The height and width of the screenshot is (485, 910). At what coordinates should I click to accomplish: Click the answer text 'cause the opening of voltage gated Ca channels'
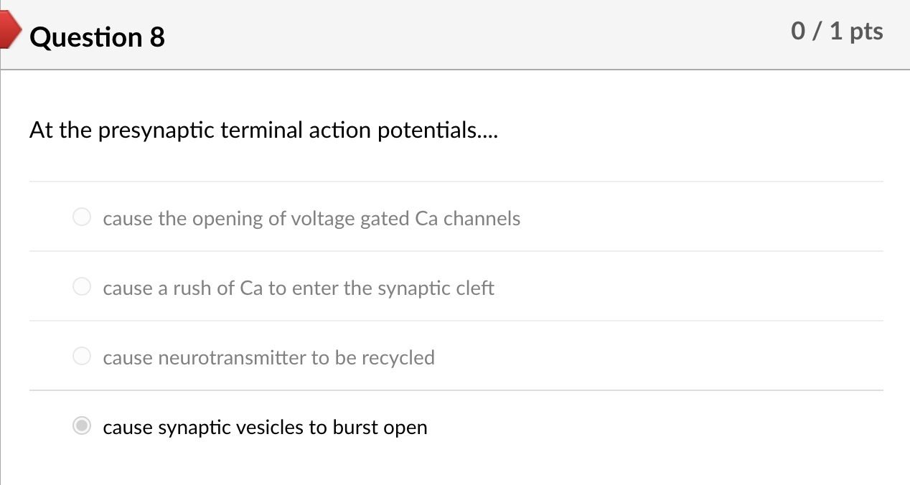click(311, 219)
